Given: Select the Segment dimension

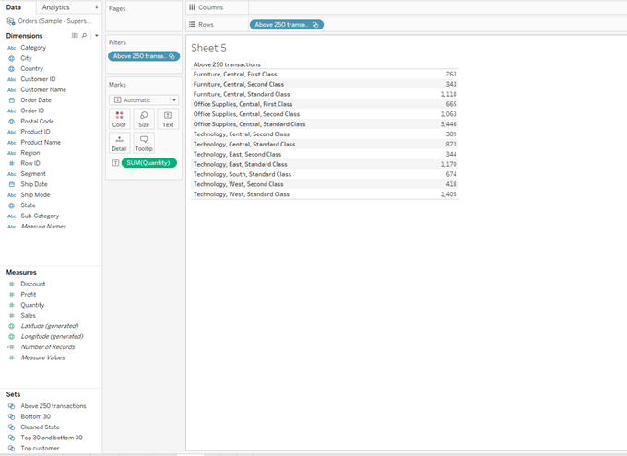Looking at the screenshot, I should click(33, 174).
